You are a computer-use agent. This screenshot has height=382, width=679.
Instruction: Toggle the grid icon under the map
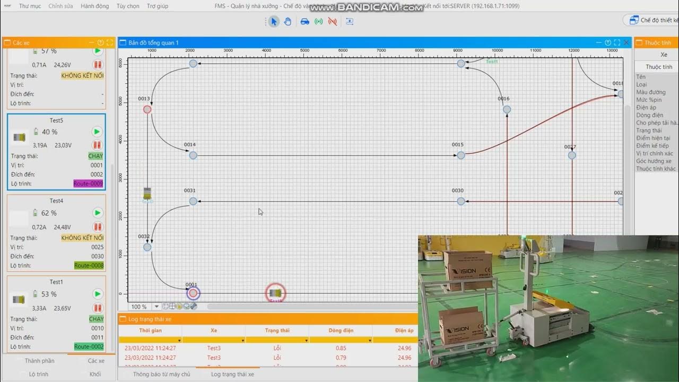(x=172, y=306)
